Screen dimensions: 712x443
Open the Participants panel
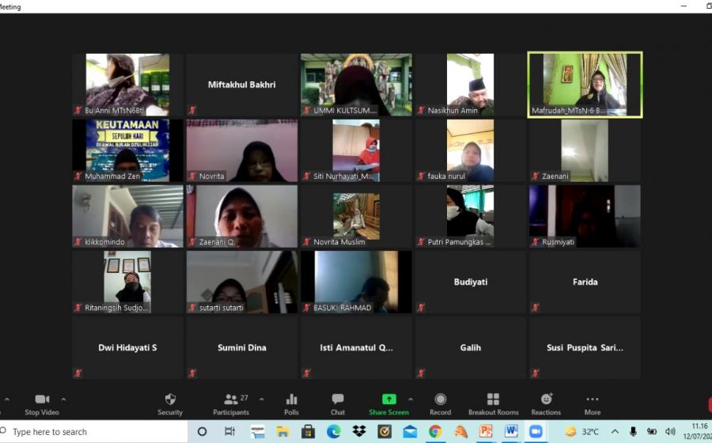[231, 399]
